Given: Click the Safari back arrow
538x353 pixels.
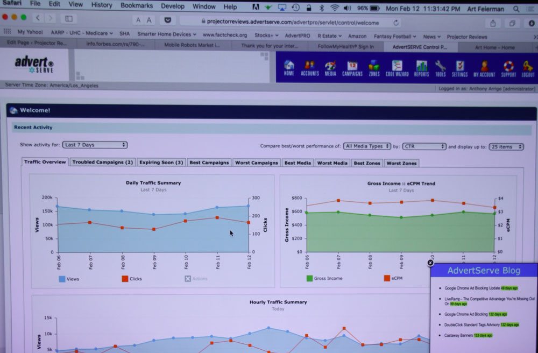Looking at the screenshot, I should (x=38, y=18).
